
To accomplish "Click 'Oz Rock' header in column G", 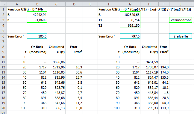I will pos(130,47).
